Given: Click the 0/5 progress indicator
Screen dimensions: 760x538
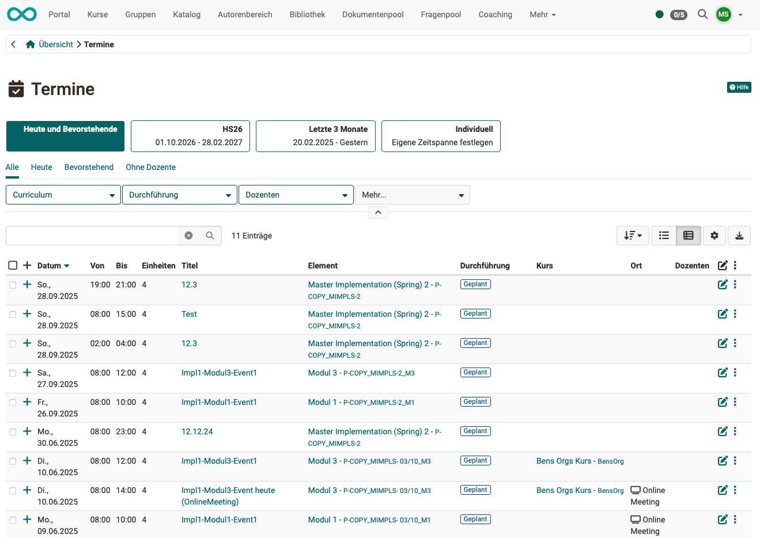Looking at the screenshot, I should click(678, 14).
